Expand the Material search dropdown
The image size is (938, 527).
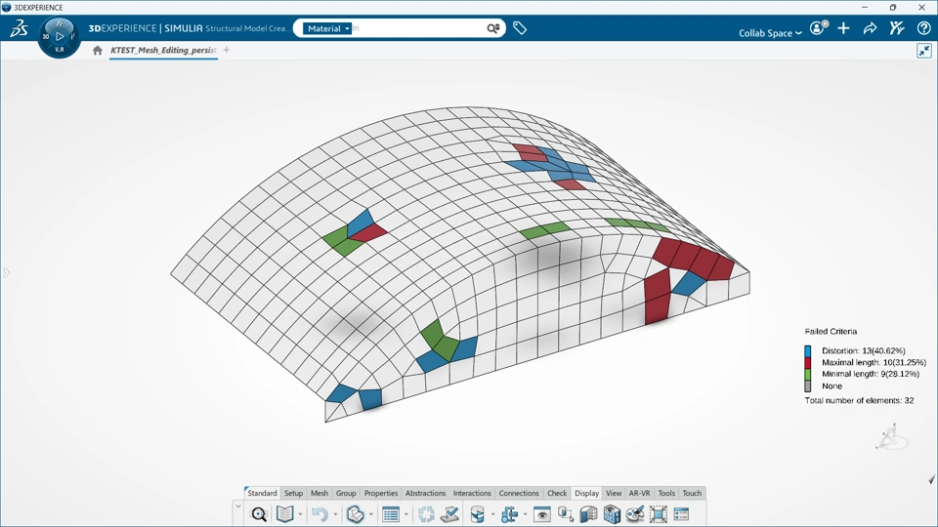pyautogui.click(x=327, y=28)
